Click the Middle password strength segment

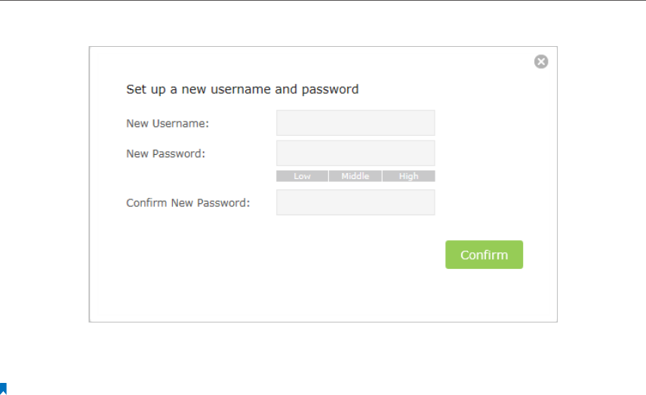pyautogui.click(x=355, y=176)
